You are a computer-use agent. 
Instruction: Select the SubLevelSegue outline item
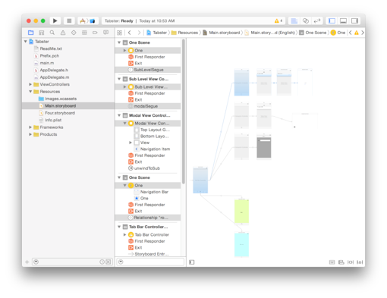(148, 70)
